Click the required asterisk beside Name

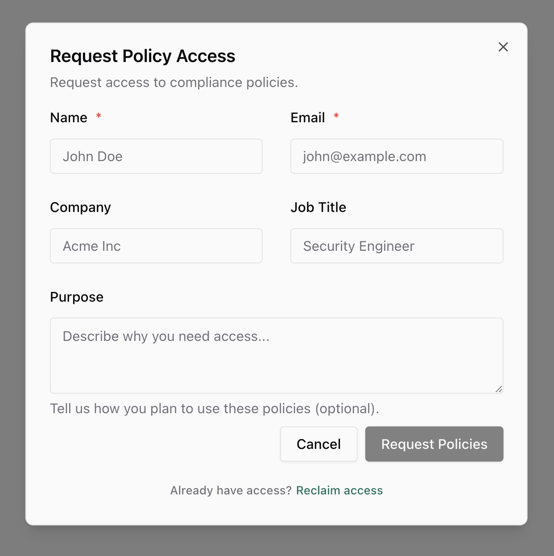pos(99,116)
